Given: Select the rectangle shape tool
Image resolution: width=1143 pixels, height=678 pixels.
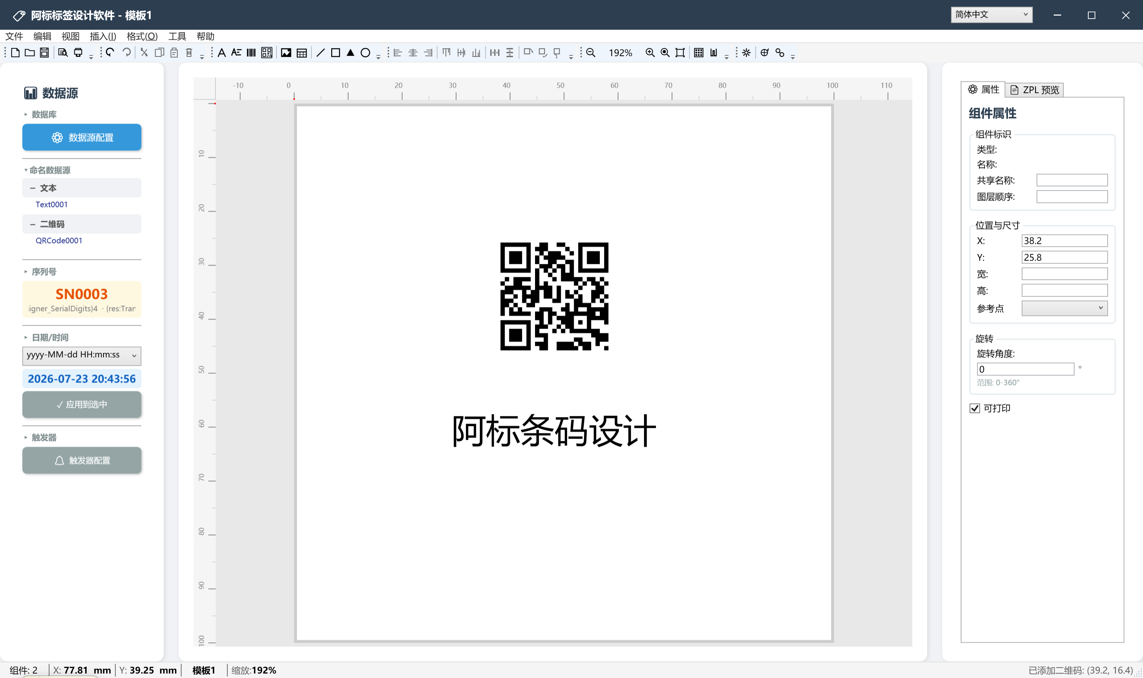Looking at the screenshot, I should 336,52.
